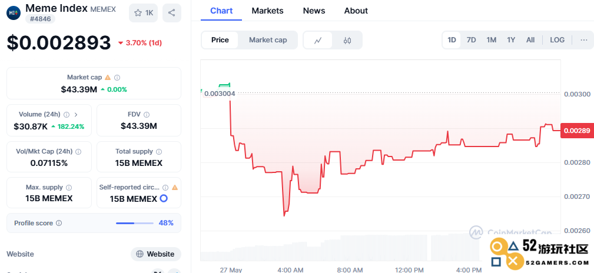Viewport: 594px width, 273px height.
Task: Open FDV info icon
Action: click(147, 114)
